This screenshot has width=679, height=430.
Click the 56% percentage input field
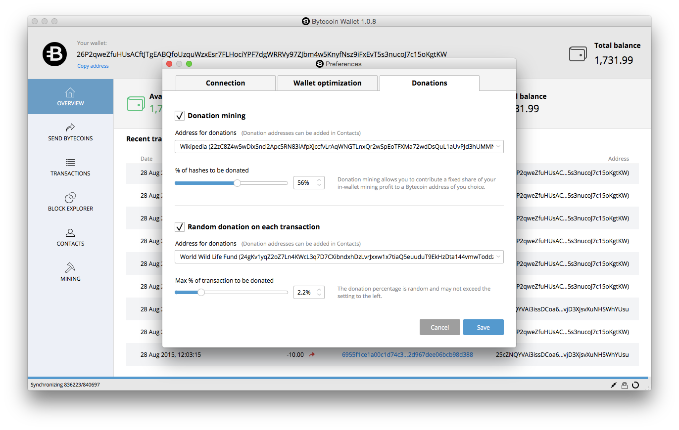pos(309,183)
